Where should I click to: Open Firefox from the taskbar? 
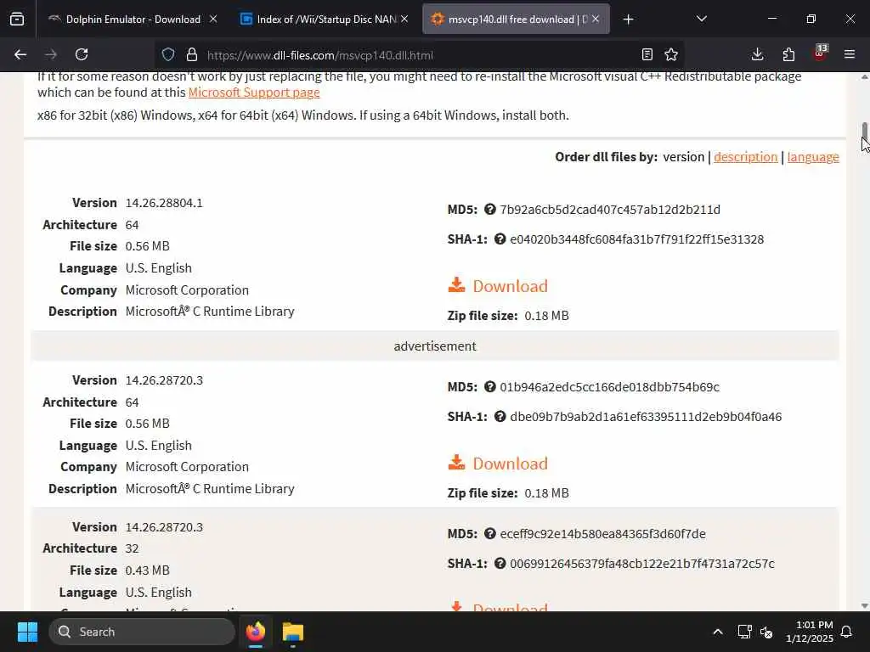[256, 632]
